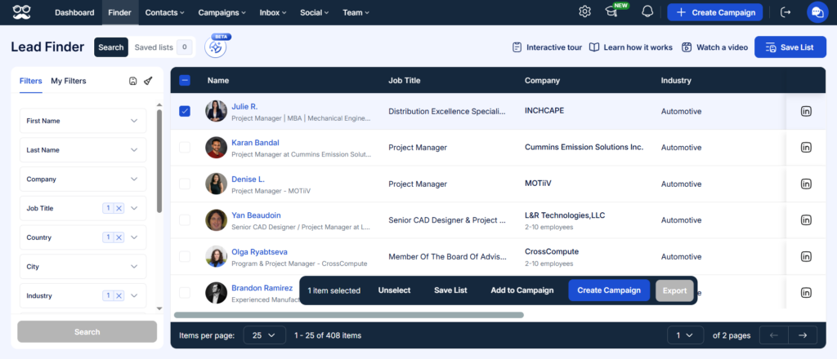Click Watch a video link
Screen dimensions: 837x359
714,47
